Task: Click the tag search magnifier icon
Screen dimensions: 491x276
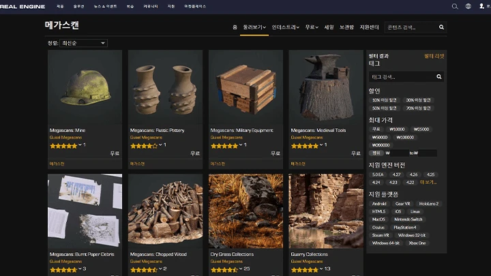Action: point(439,76)
